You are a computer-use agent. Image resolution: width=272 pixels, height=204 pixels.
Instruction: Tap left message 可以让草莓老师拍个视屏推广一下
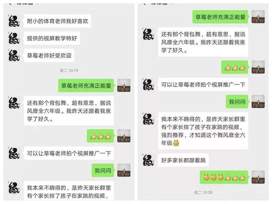[69, 153]
